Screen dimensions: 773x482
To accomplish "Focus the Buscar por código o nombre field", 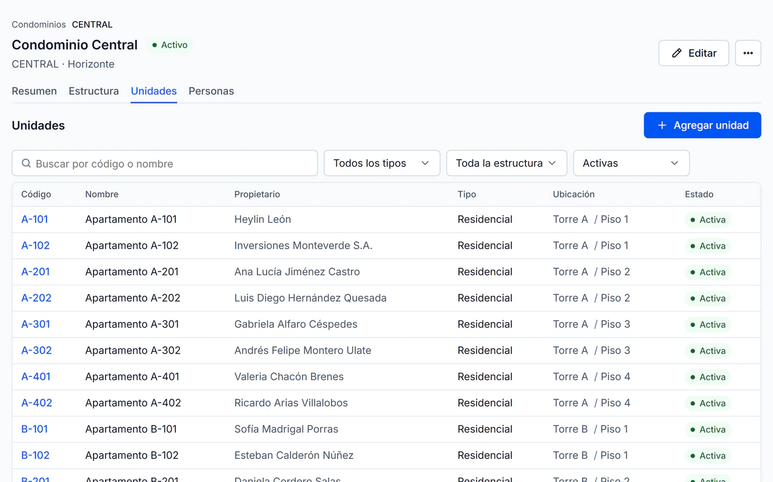I will click(165, 163).
